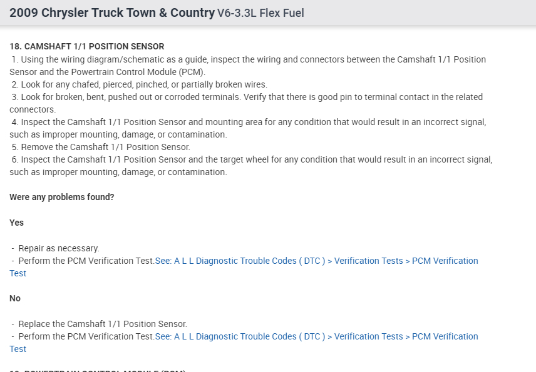Screen dimensions: 536x372
Task: Click the V6-3.3L Flex Fuel engine label
Action: pyautogui.click(x=260, y=13)
